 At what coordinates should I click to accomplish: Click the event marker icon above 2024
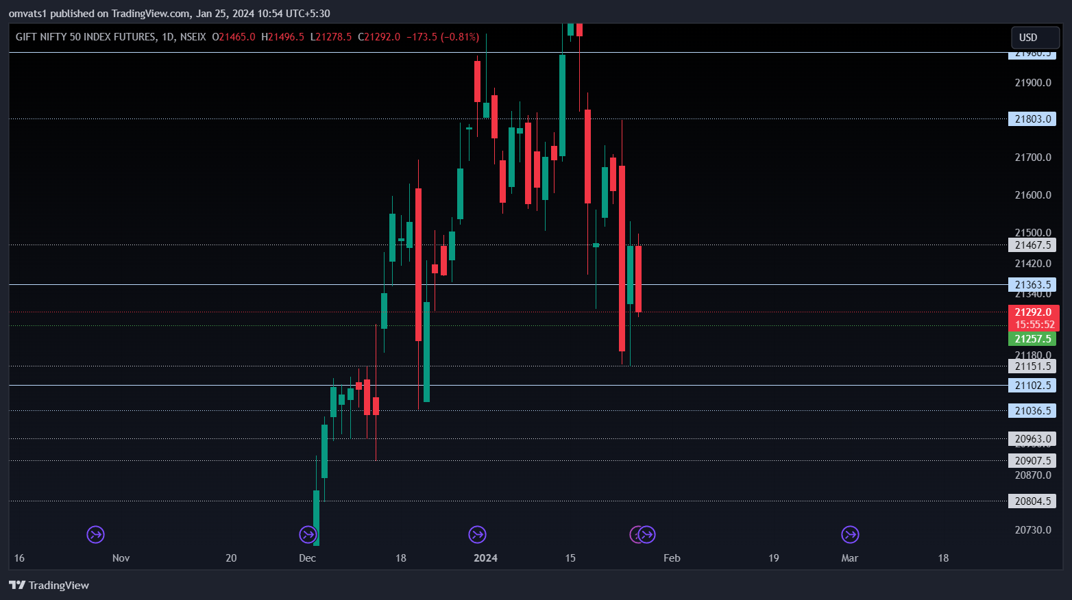[477, 534]
